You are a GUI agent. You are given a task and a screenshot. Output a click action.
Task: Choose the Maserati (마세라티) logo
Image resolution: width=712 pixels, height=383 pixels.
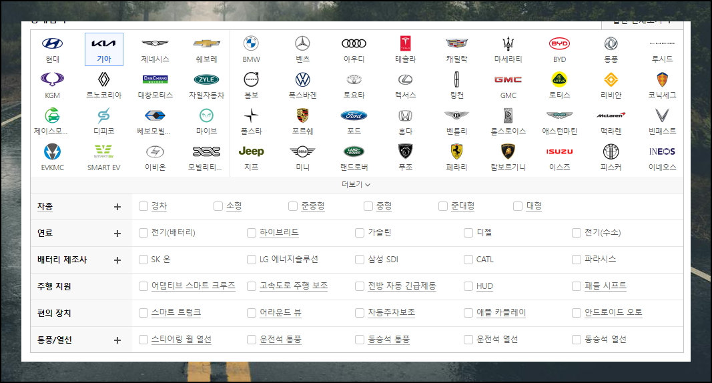[508, 43]
